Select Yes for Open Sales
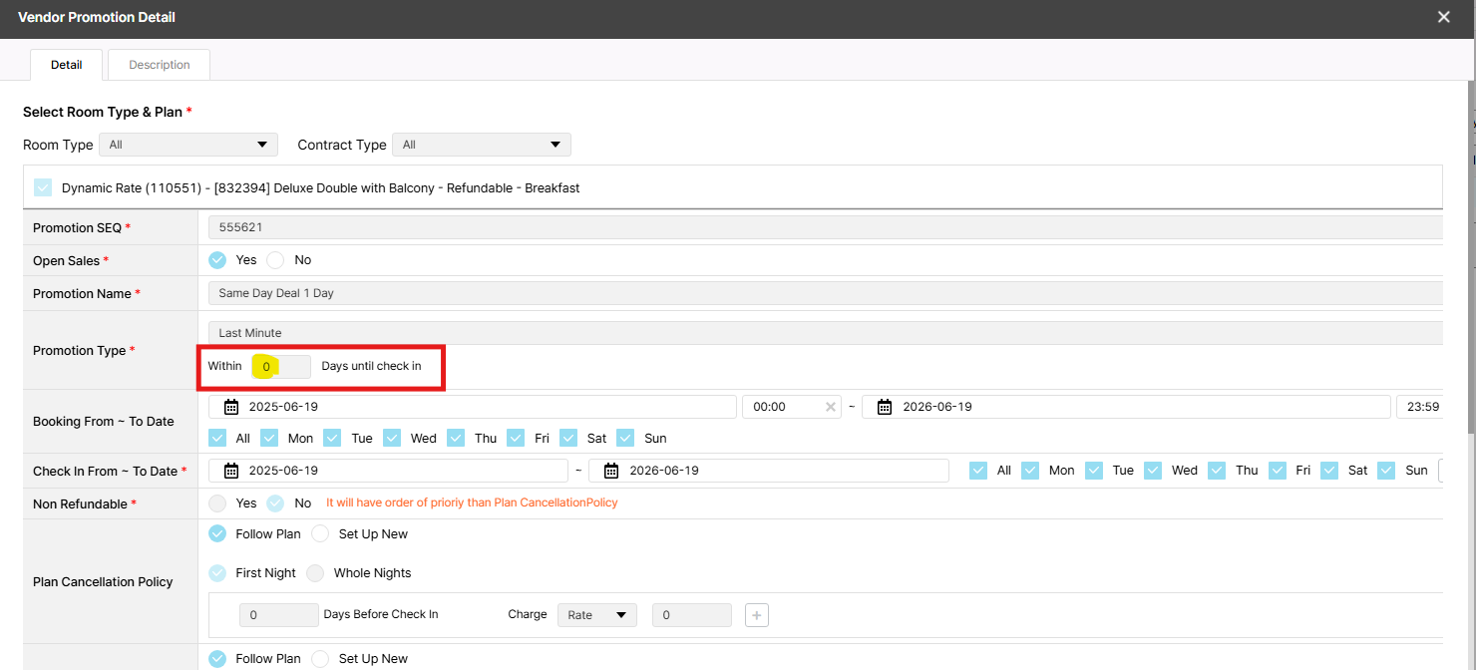Image resolution: width=1476 pixels, height=670 pixels. (217, 260)
